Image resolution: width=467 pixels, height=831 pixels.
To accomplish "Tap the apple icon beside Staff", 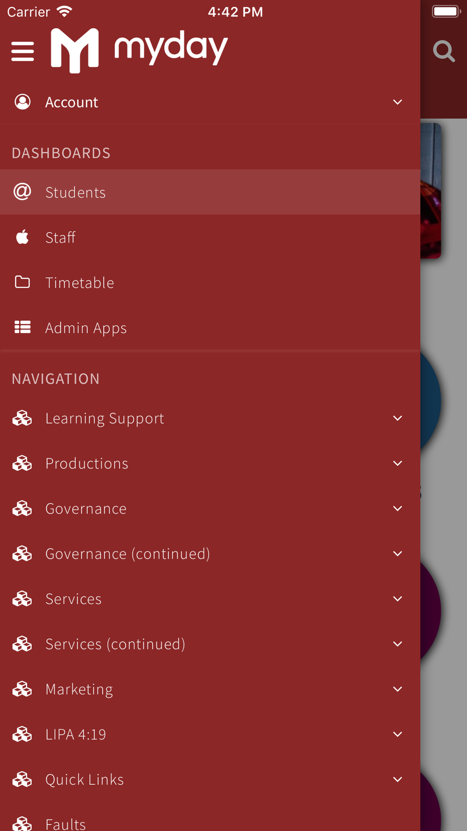I will point(22,237).
